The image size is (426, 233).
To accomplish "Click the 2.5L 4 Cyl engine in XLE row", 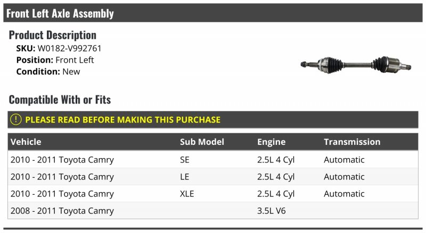I will tap(276, 194).
